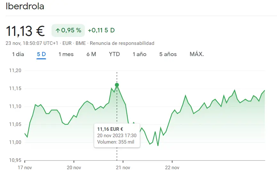Click the 11,20 y-axis label
277x175 pixels.
15,71
